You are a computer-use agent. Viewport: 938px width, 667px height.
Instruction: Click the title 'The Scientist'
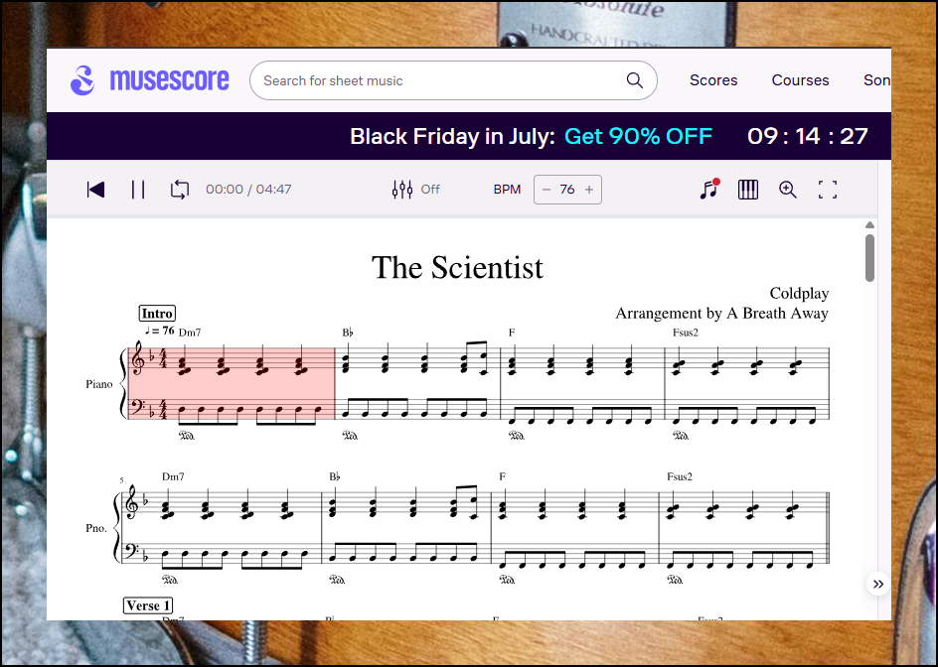458,267
